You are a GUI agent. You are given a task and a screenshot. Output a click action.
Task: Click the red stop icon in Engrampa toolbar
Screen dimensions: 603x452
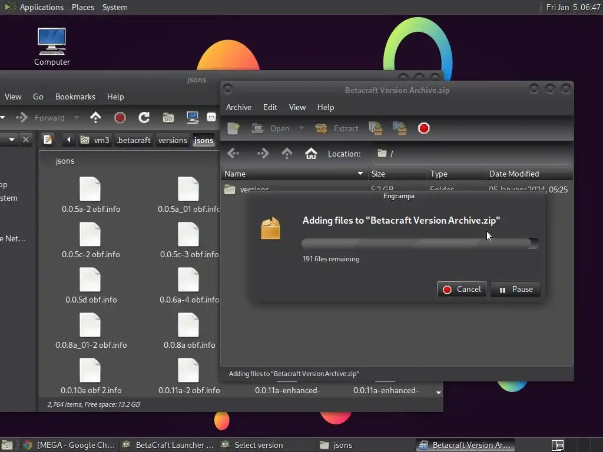[x=424, y=128]
